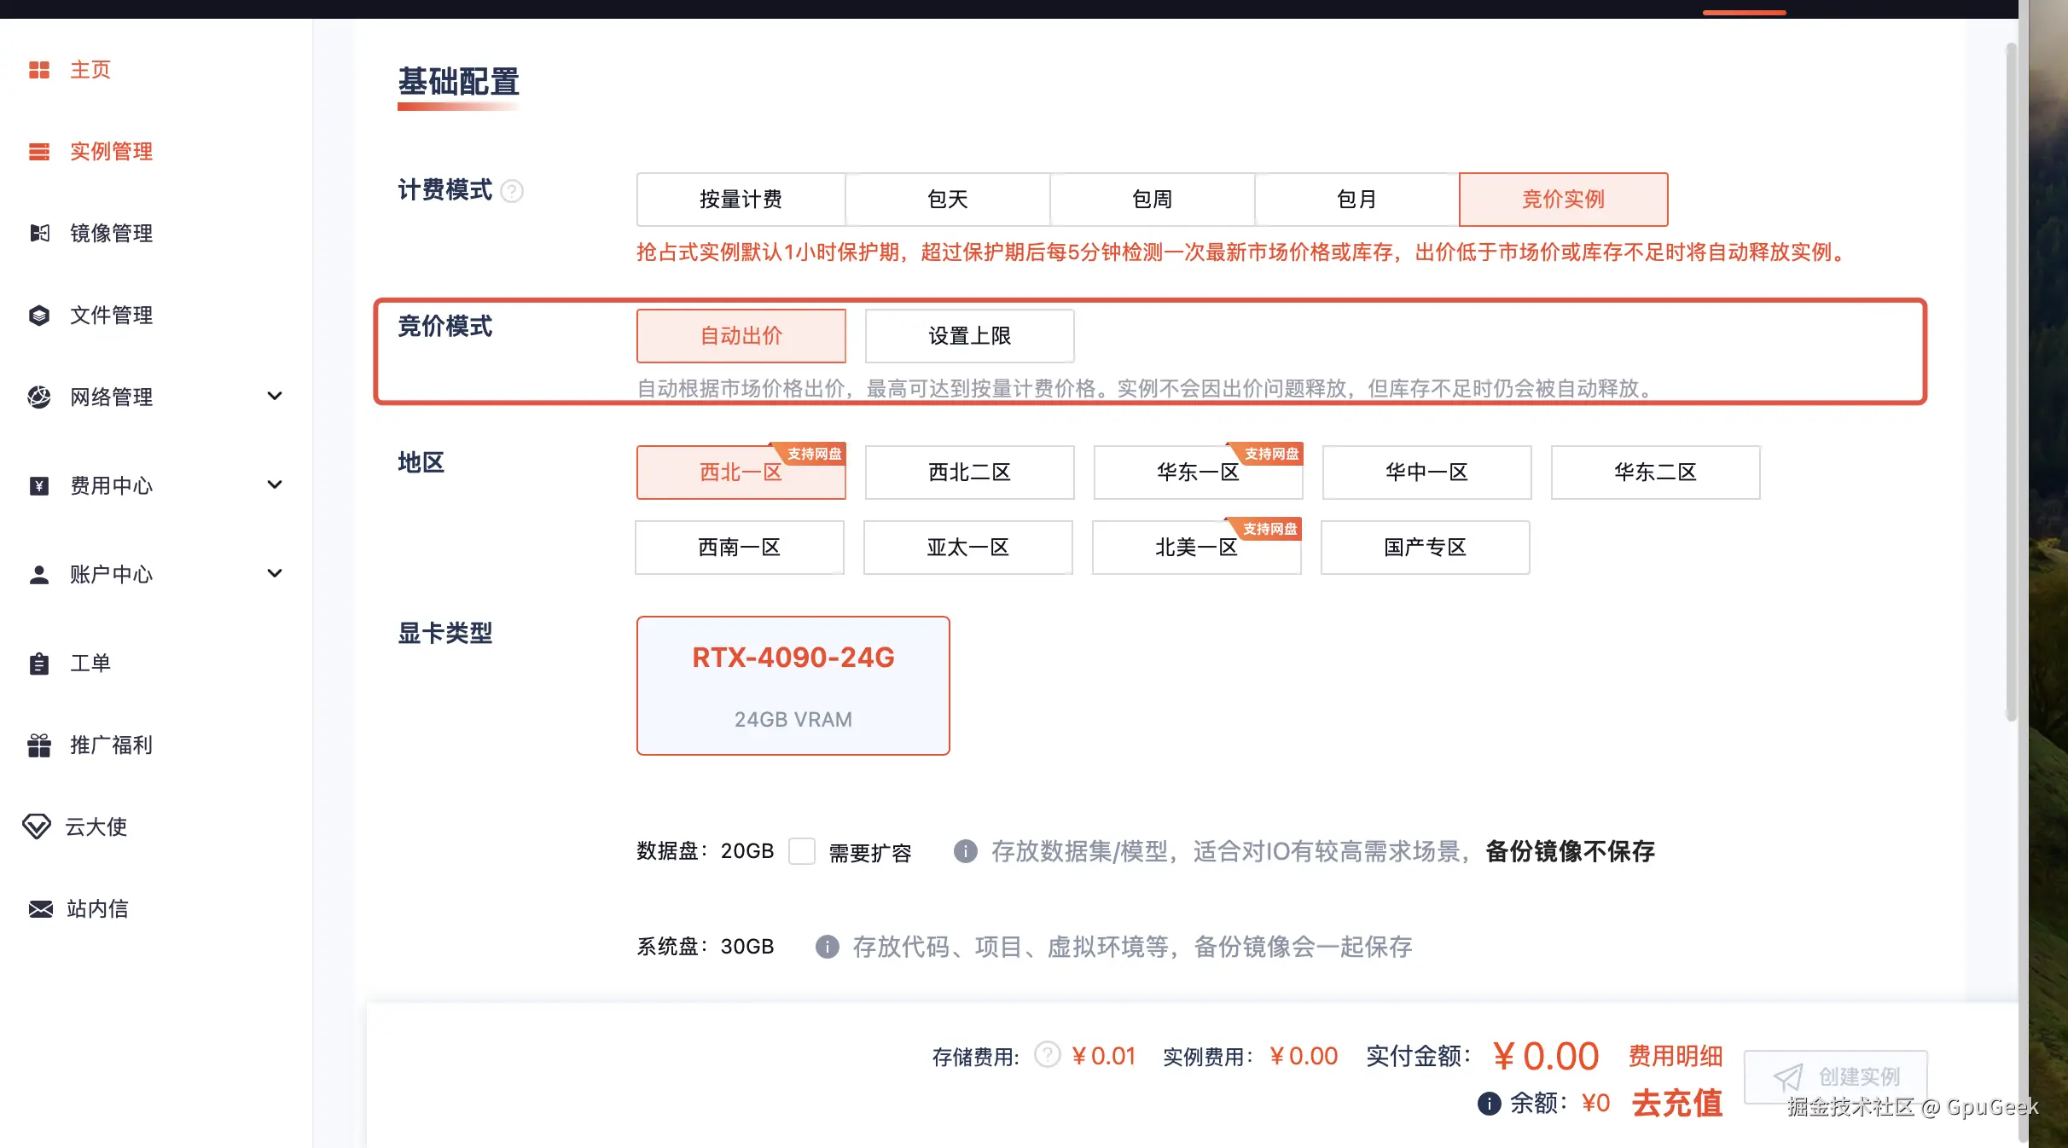Screen dimensions: 2068x1148
Task: Click the 推广福利 gift icon
Action: [39, 745]
